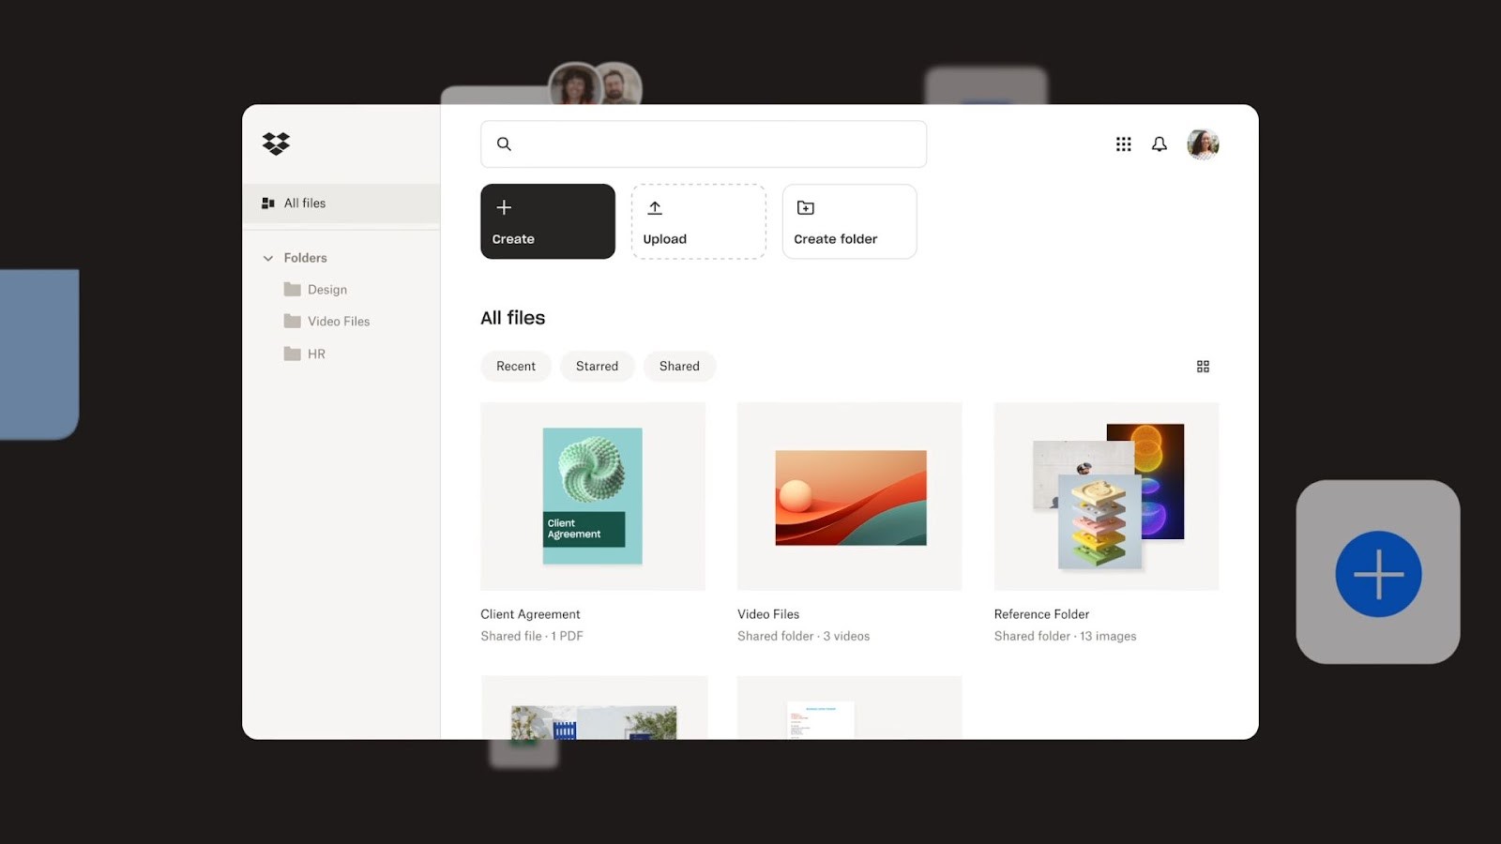
Task: Open the notifications bell
Action: [x=1159, y=143]
